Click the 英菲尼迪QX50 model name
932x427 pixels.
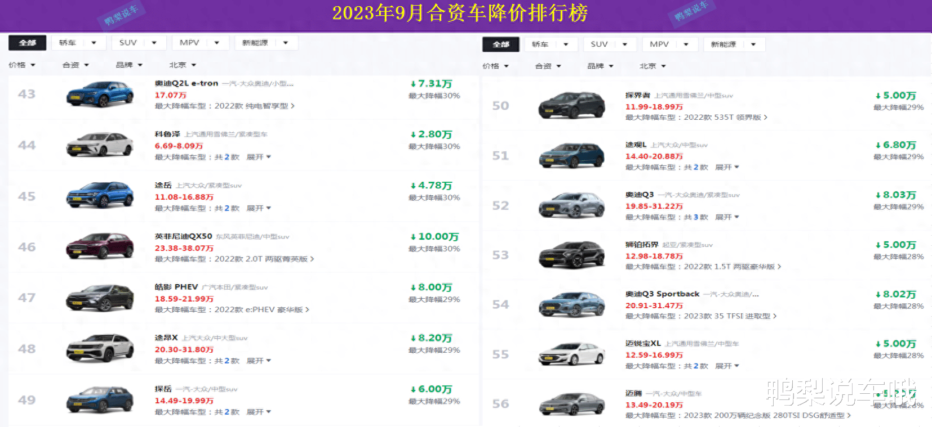tap(184, 236)
